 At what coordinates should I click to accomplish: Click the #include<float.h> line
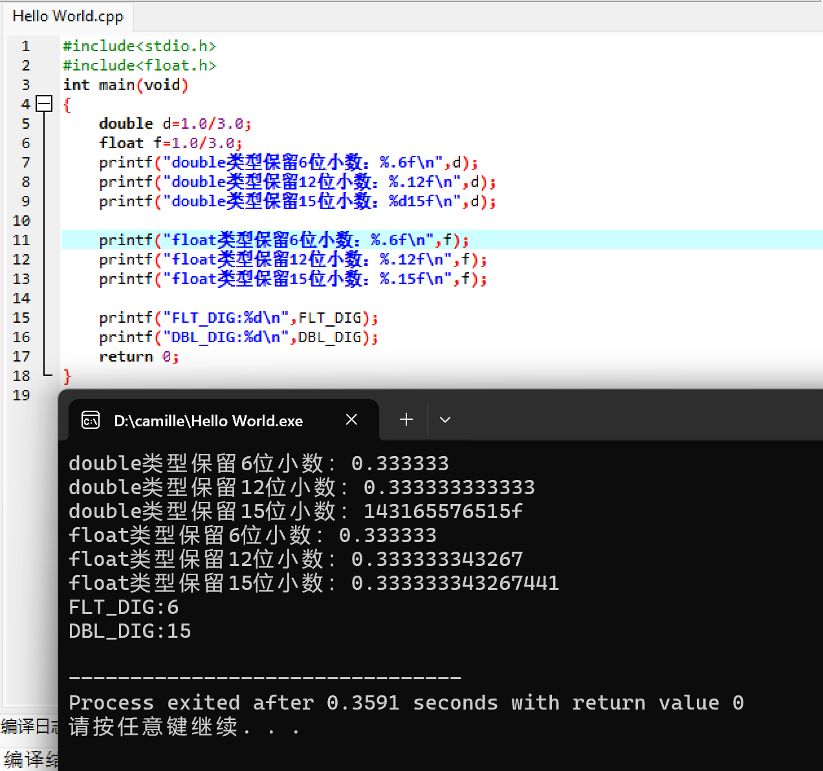click(x=139, y=65)
